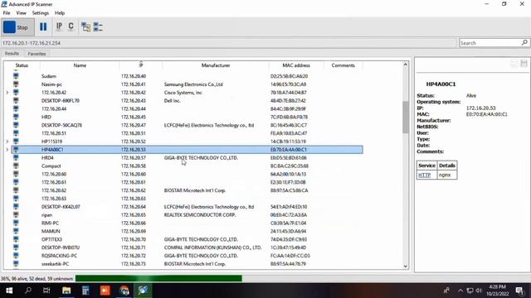Select the RIMI-PC device row
Image resolution: width=531 pixels, height=298 pixels.
pyautogui.click(x=187, y=223)
